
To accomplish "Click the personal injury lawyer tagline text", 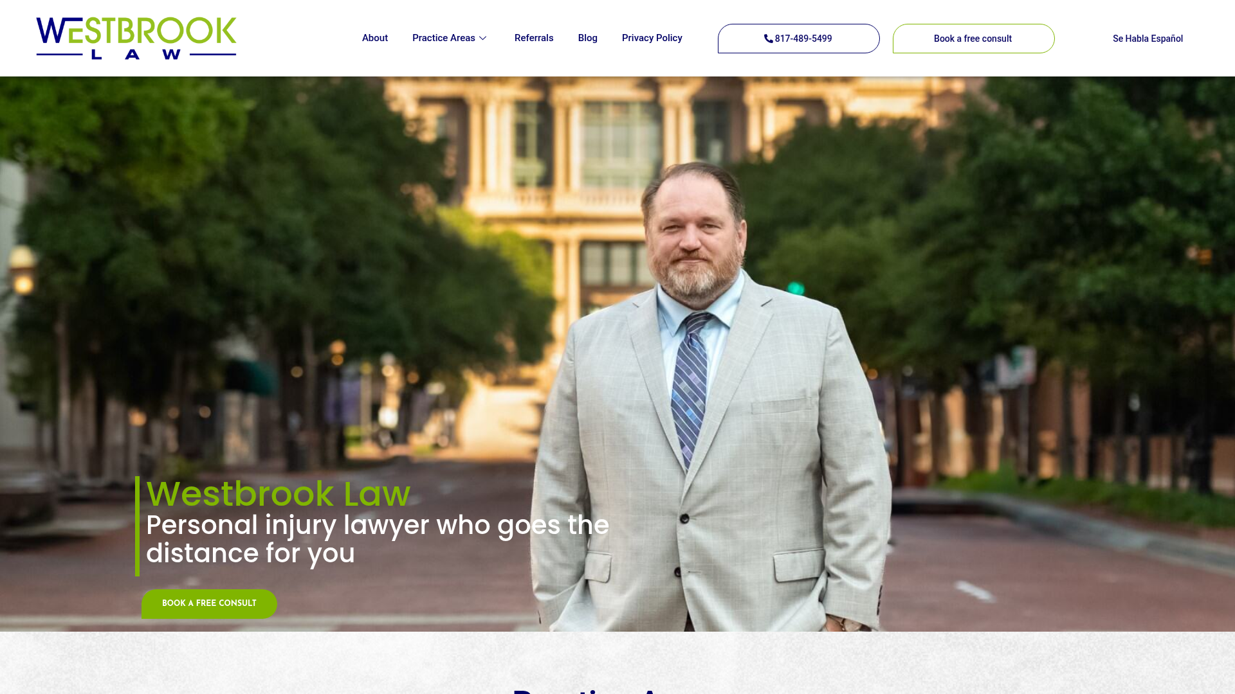I will click(x=378, y=539).
